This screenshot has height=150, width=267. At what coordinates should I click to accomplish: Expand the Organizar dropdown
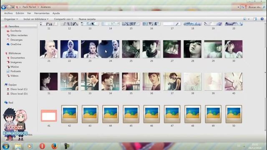click(x=11, y=19)
